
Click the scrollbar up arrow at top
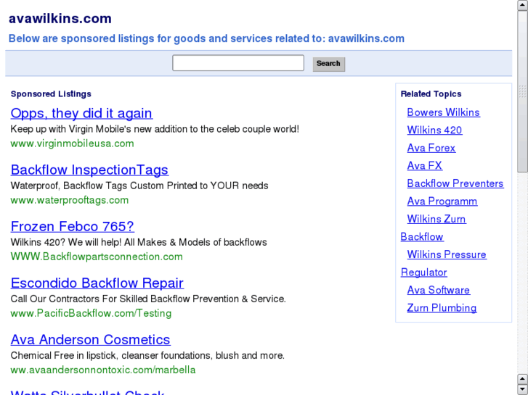tap(523, 4)
